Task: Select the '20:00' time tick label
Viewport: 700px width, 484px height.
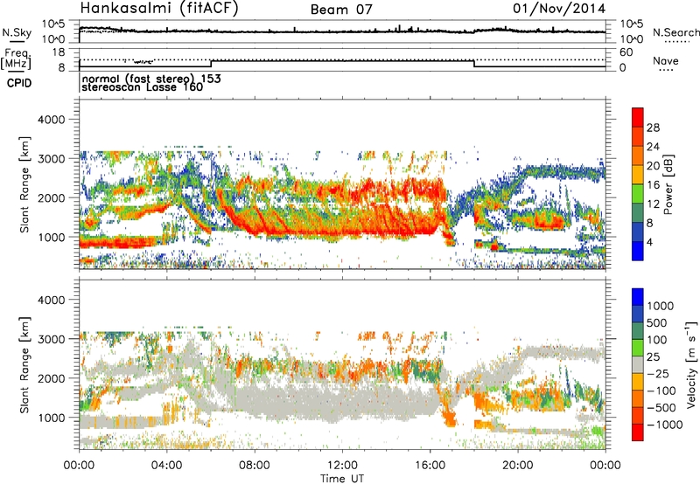Action: pyautogui.click(x=517, y=466)
